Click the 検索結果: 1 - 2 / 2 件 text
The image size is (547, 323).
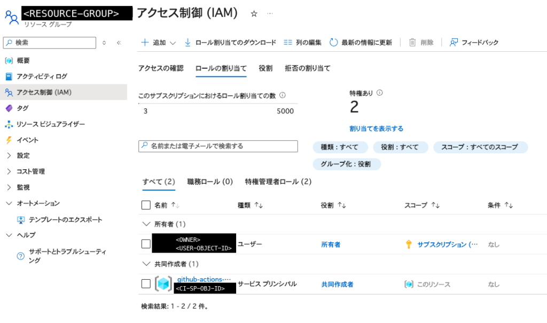point(175,306)
